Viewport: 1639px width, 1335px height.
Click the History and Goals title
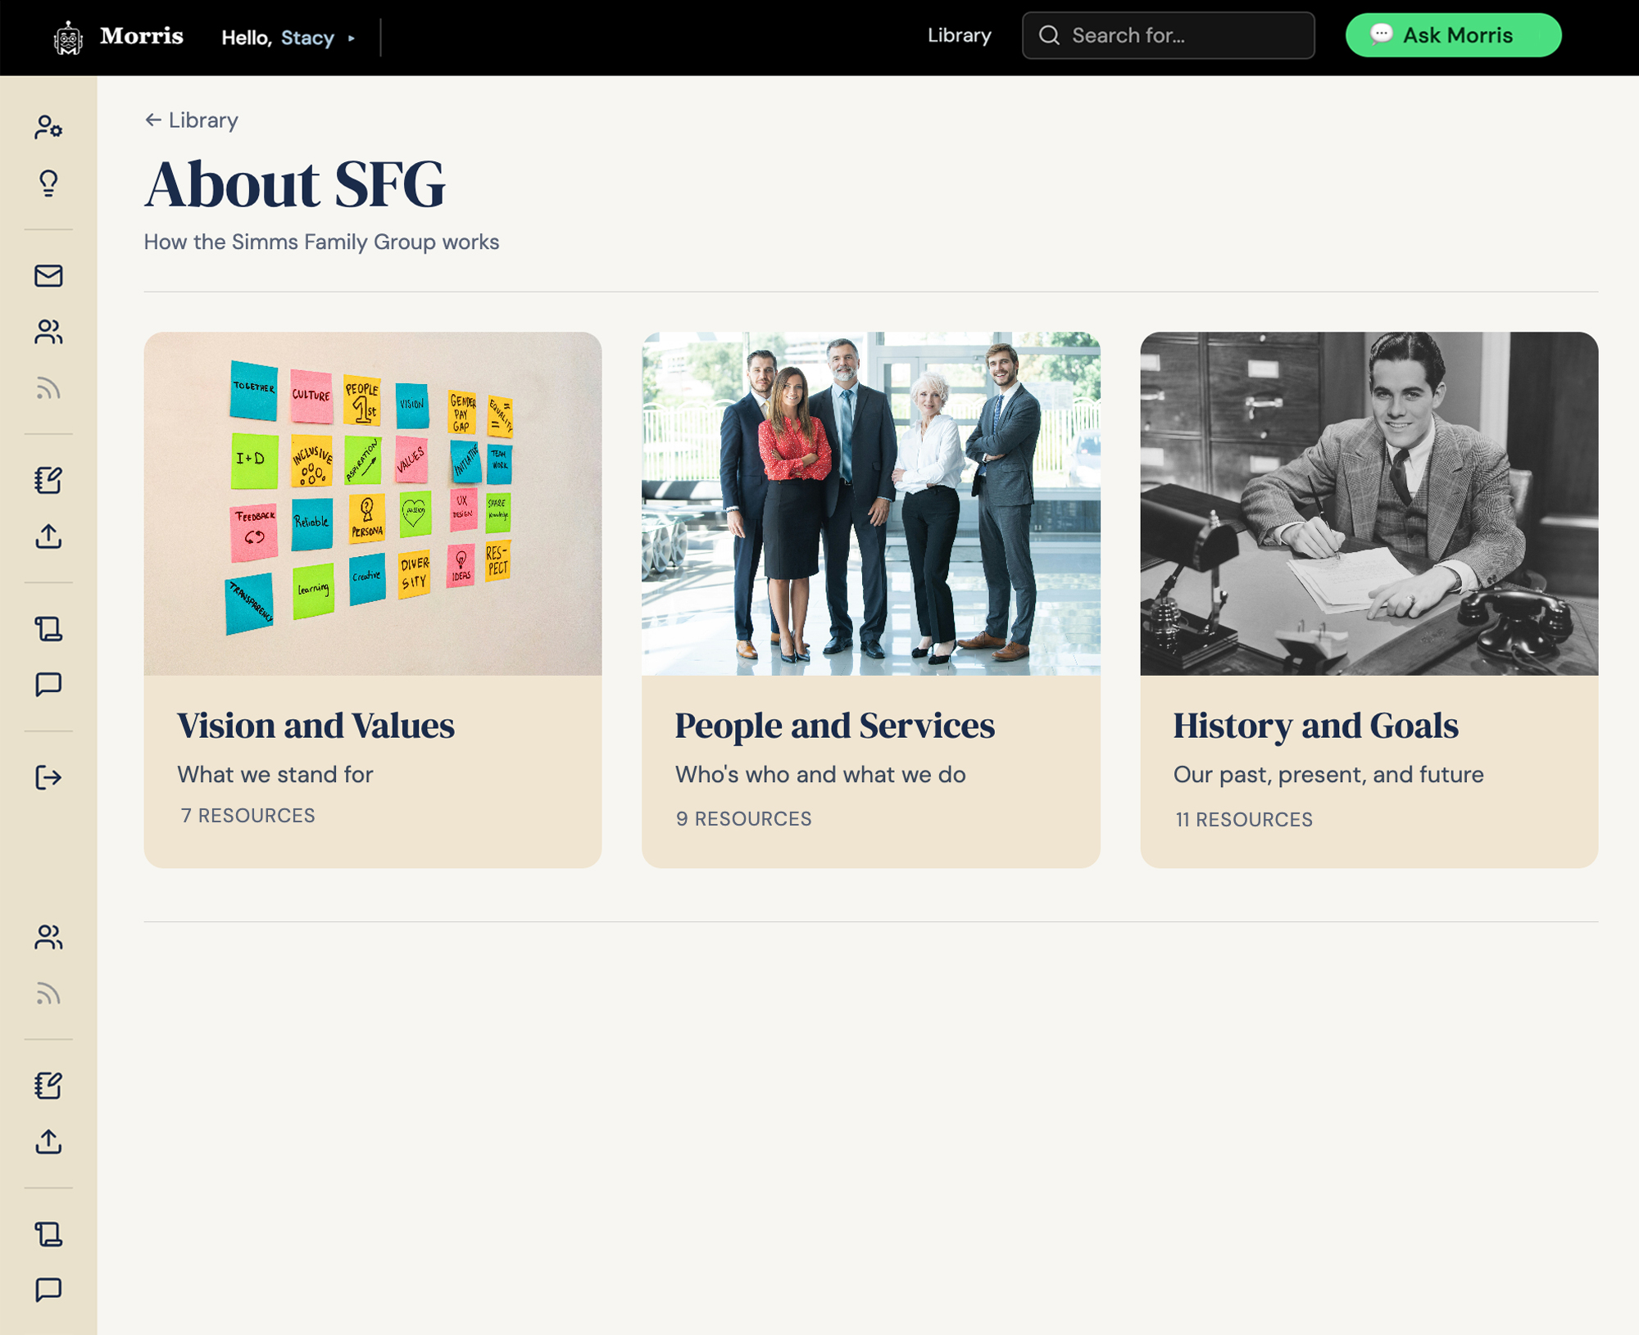pos(1315,726)
